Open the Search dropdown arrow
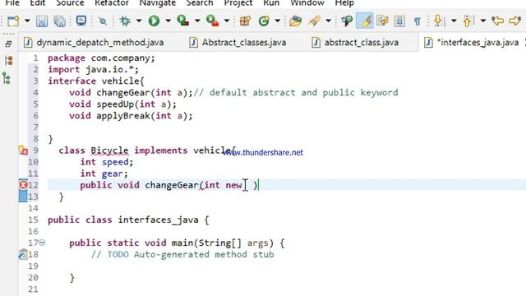The height and width of the screenshot is (296, 526). [329, 21]
